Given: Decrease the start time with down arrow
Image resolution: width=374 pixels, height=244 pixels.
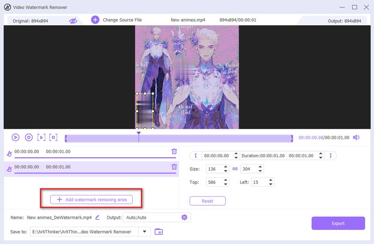Looking at the screenshot, I should (236, 158).
